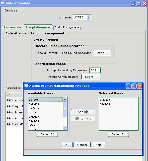
Task: Click the Available Users scroll down arrow
Action: (65, 128)
